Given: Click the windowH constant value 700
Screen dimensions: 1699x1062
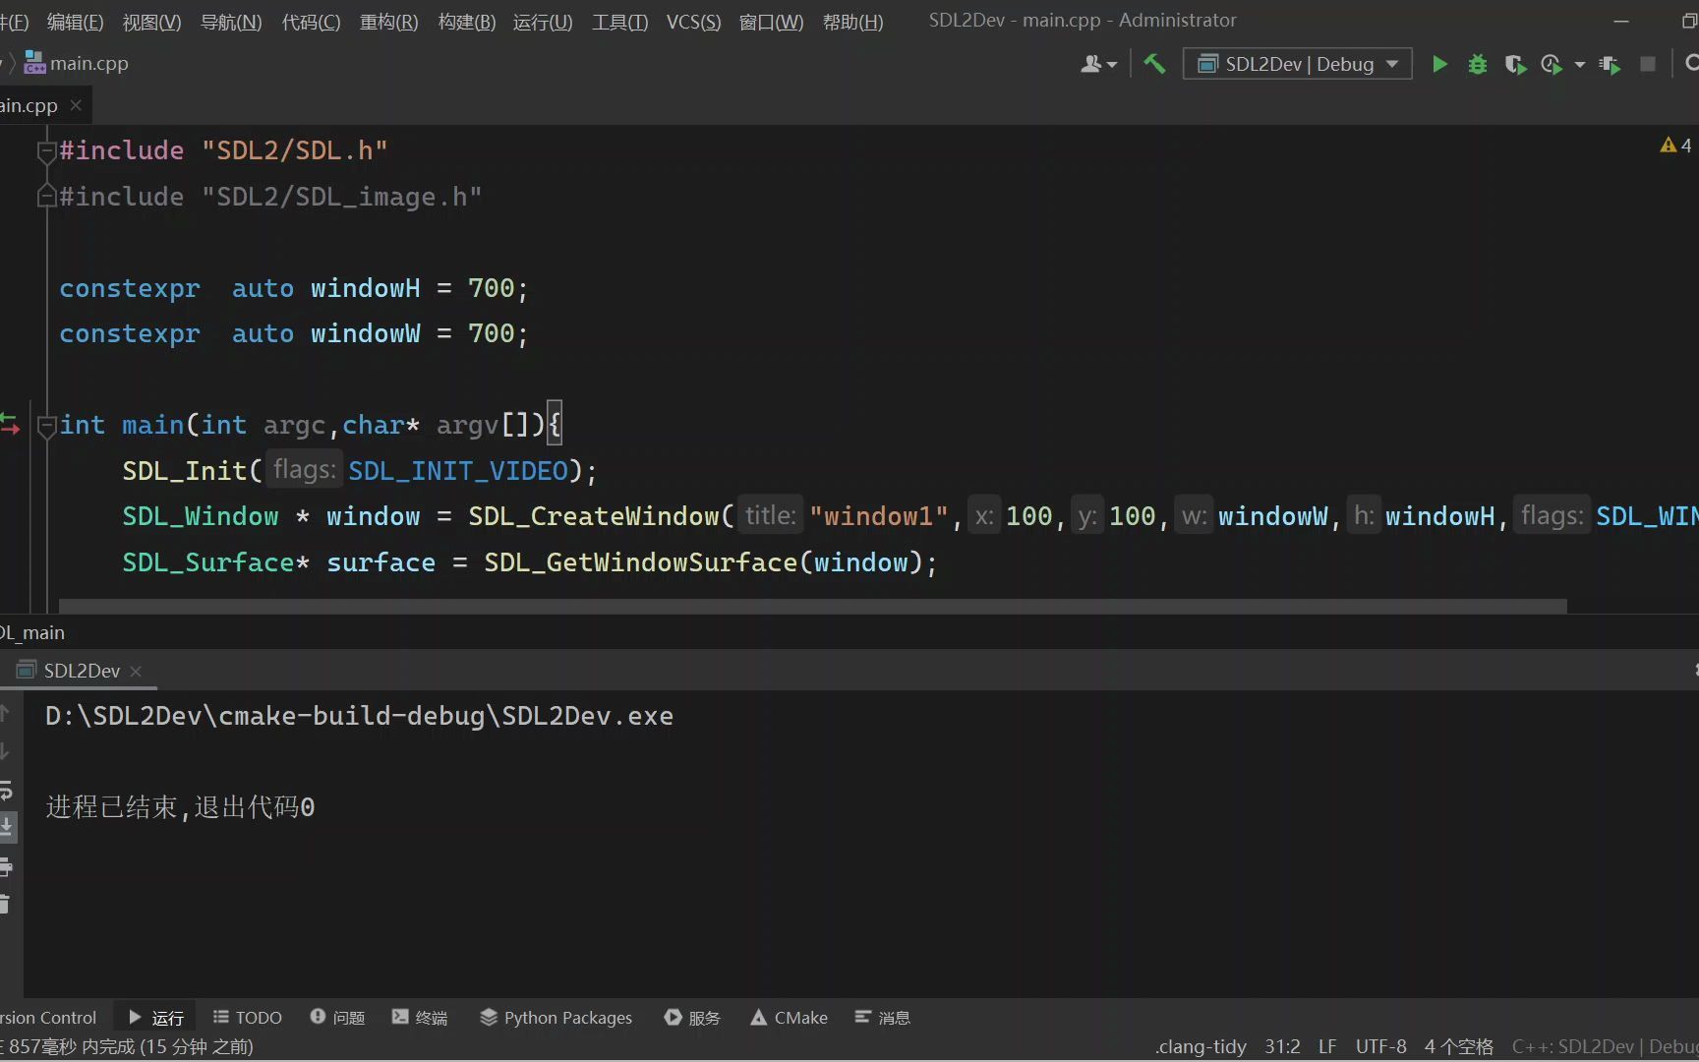Looking at the screenshot, I should [491, 289].
